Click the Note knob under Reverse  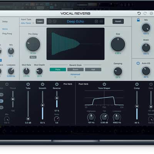point(57,119)
